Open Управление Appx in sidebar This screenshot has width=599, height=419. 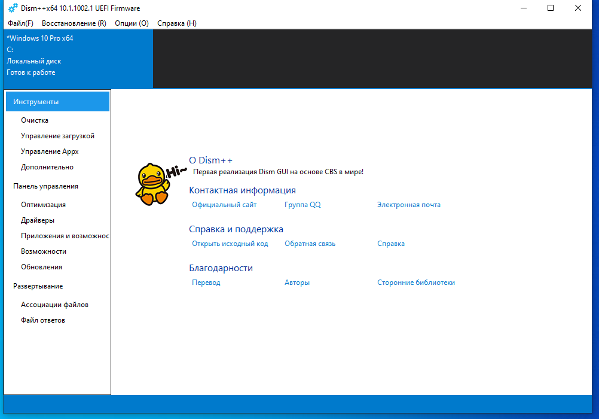(50, 151)
